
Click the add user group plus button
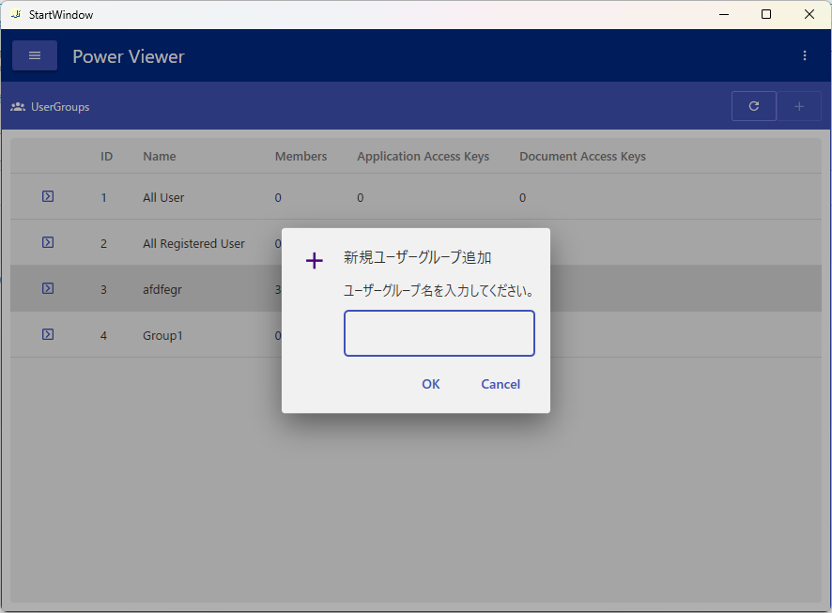(799, 106)
